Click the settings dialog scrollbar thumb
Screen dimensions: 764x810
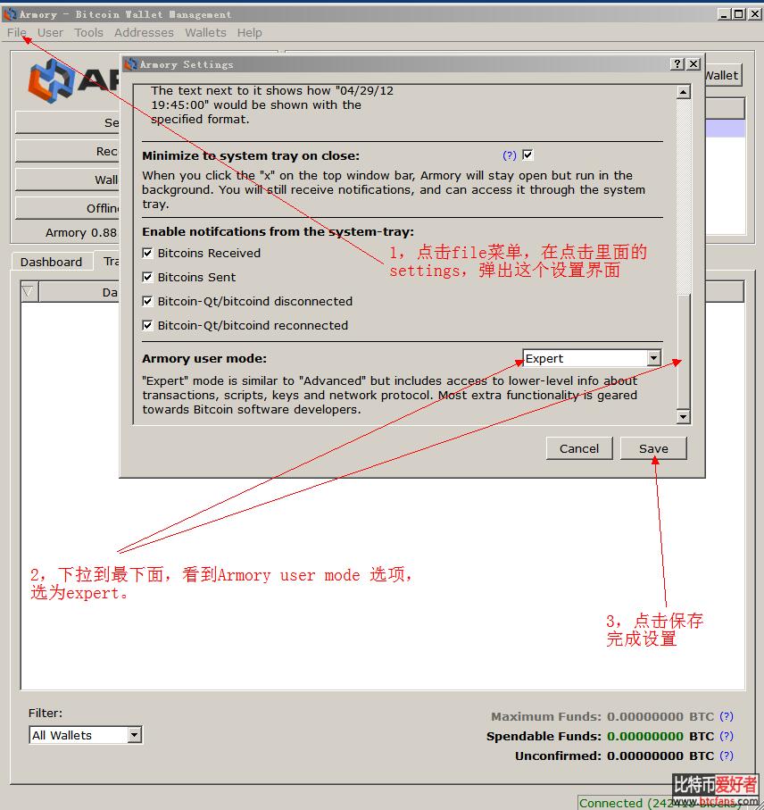[x=684, y=351]
